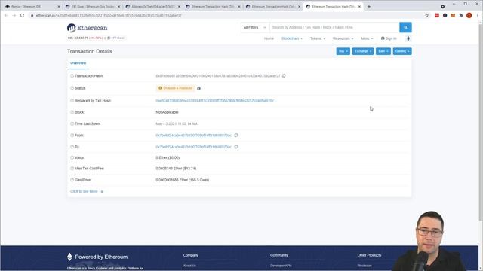The image size is (483, 271).
Task: Open the Earn dropdown button
Action: (x=383, y=51)
